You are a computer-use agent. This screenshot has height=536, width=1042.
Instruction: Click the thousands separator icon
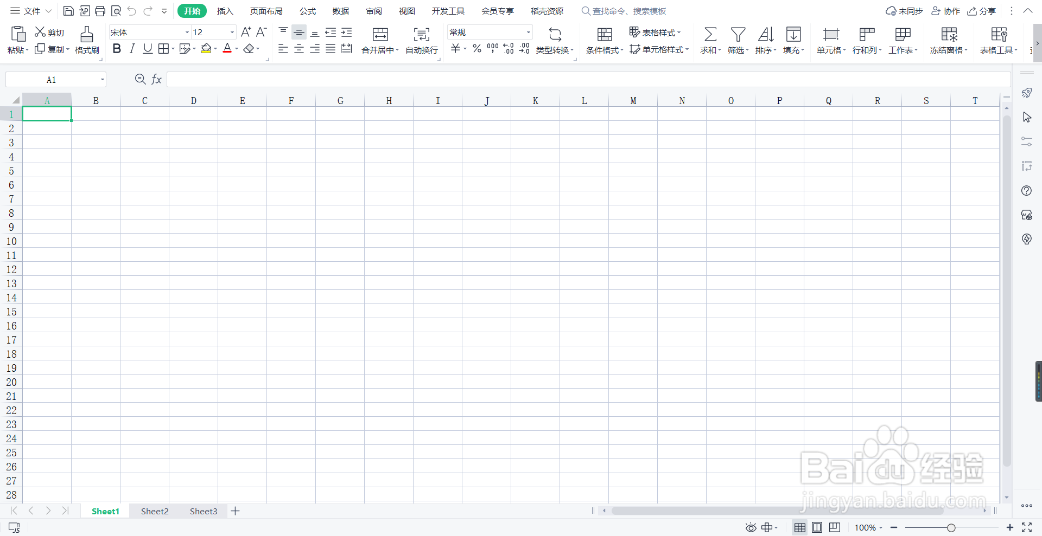click(492, 49)
